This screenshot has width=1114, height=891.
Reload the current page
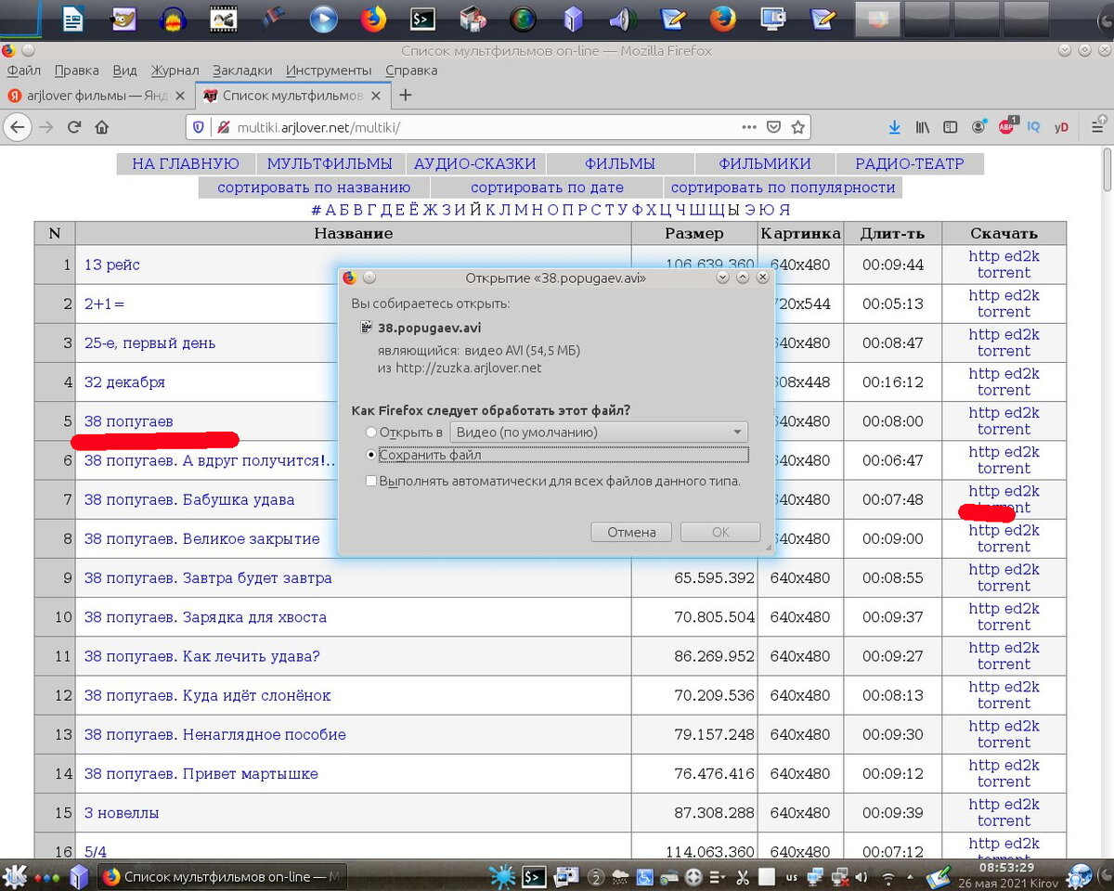tap(74, 127)
